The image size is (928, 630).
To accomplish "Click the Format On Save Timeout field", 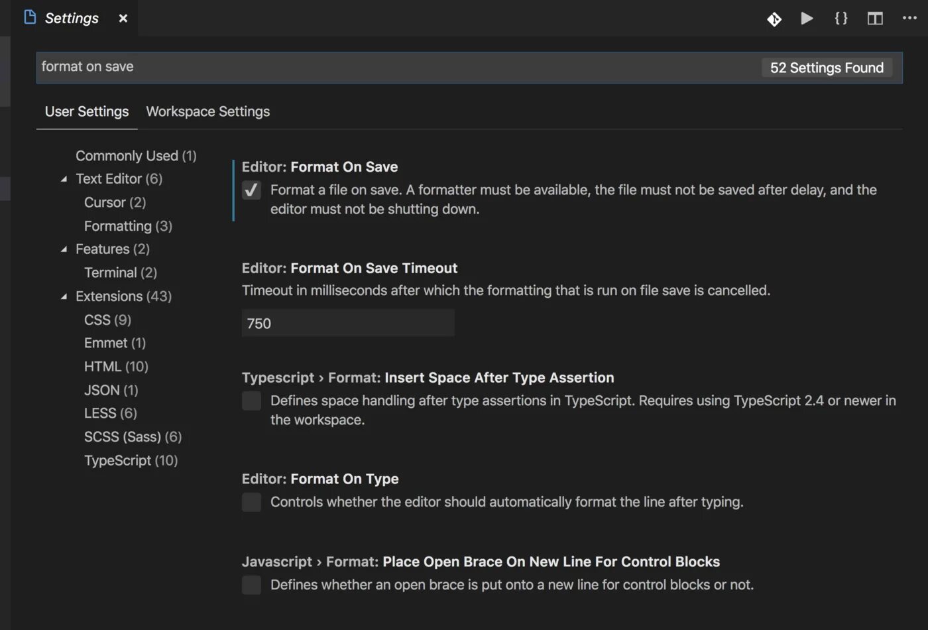I will point(348,323).
